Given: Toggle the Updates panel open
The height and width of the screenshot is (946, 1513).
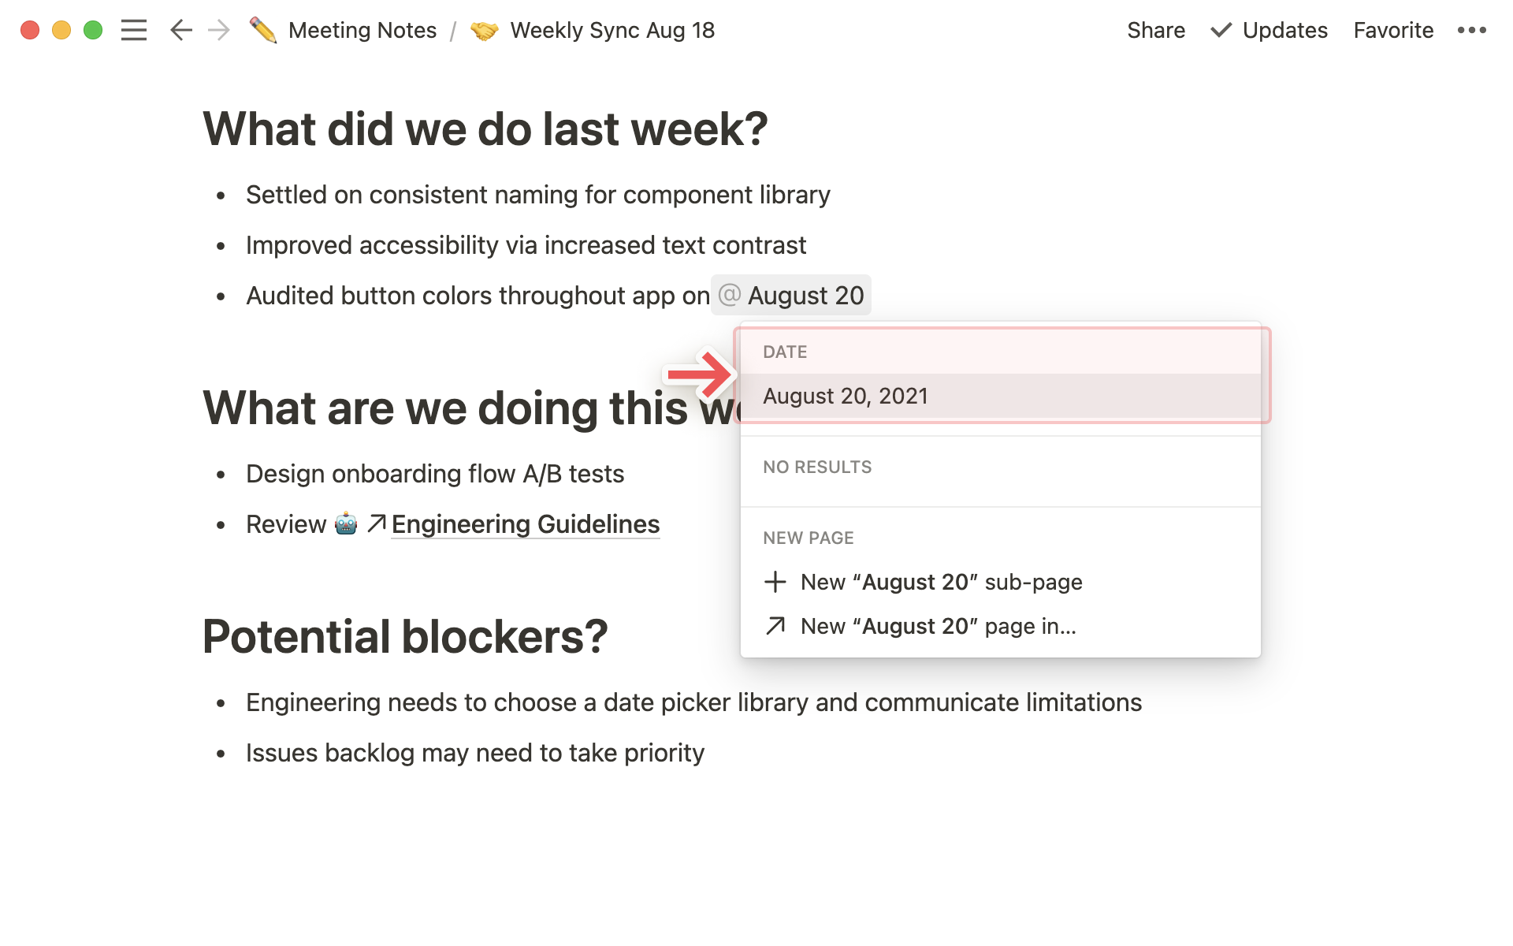Looking at the screenshot, I should [x=1268, y=29].
